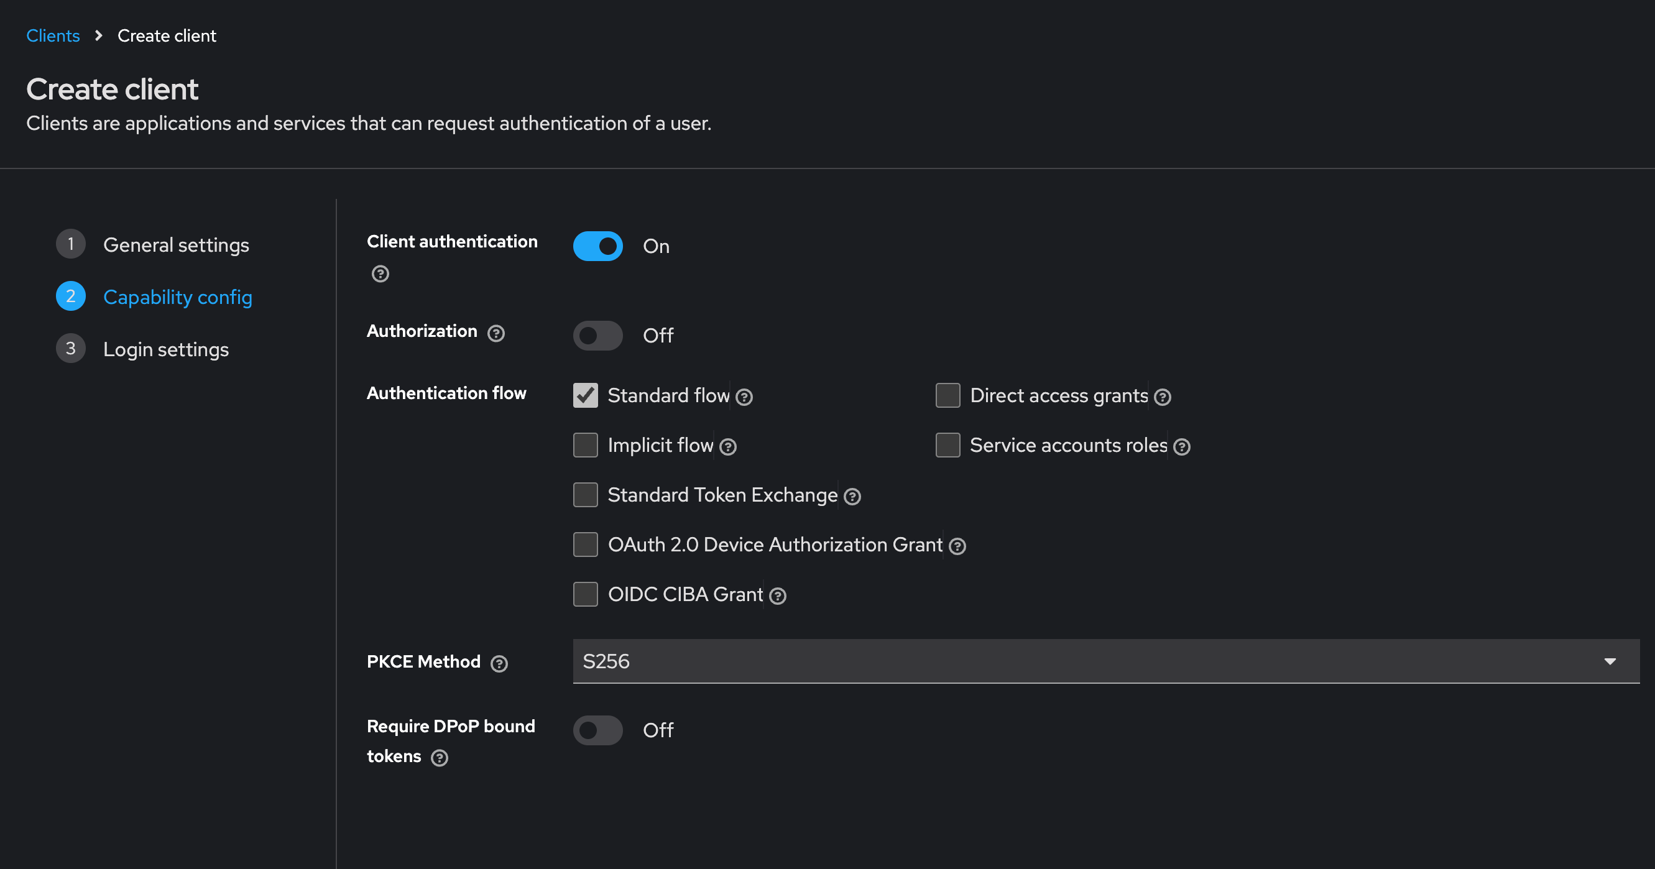
Task: Turn off the Client authentication toggle
Action: click(598, 246)
